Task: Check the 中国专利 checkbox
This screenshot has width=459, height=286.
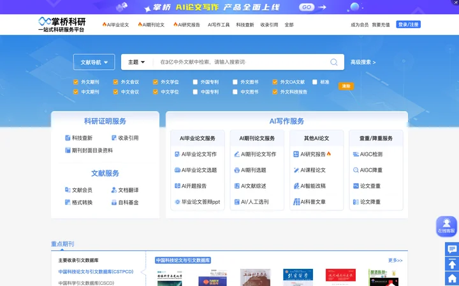Action: click(x=195, y=92)
